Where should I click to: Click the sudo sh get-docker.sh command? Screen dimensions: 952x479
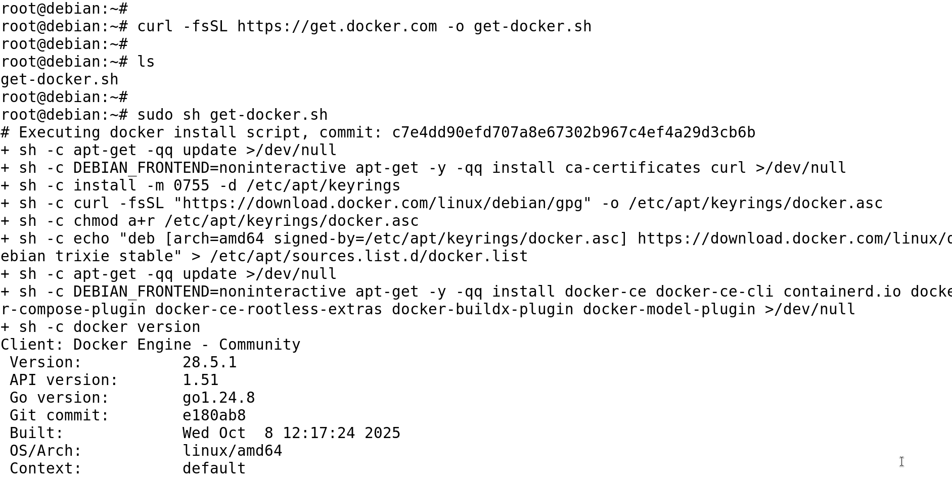pos(232,115)
